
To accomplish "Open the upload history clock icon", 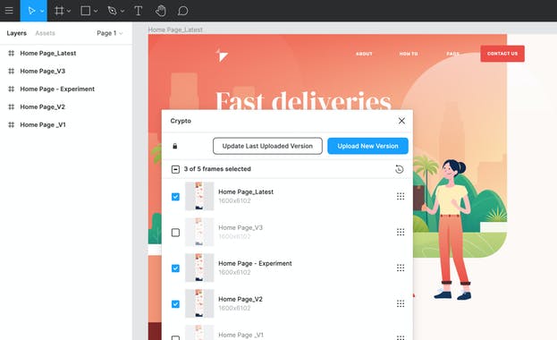I will pos(400,169).
